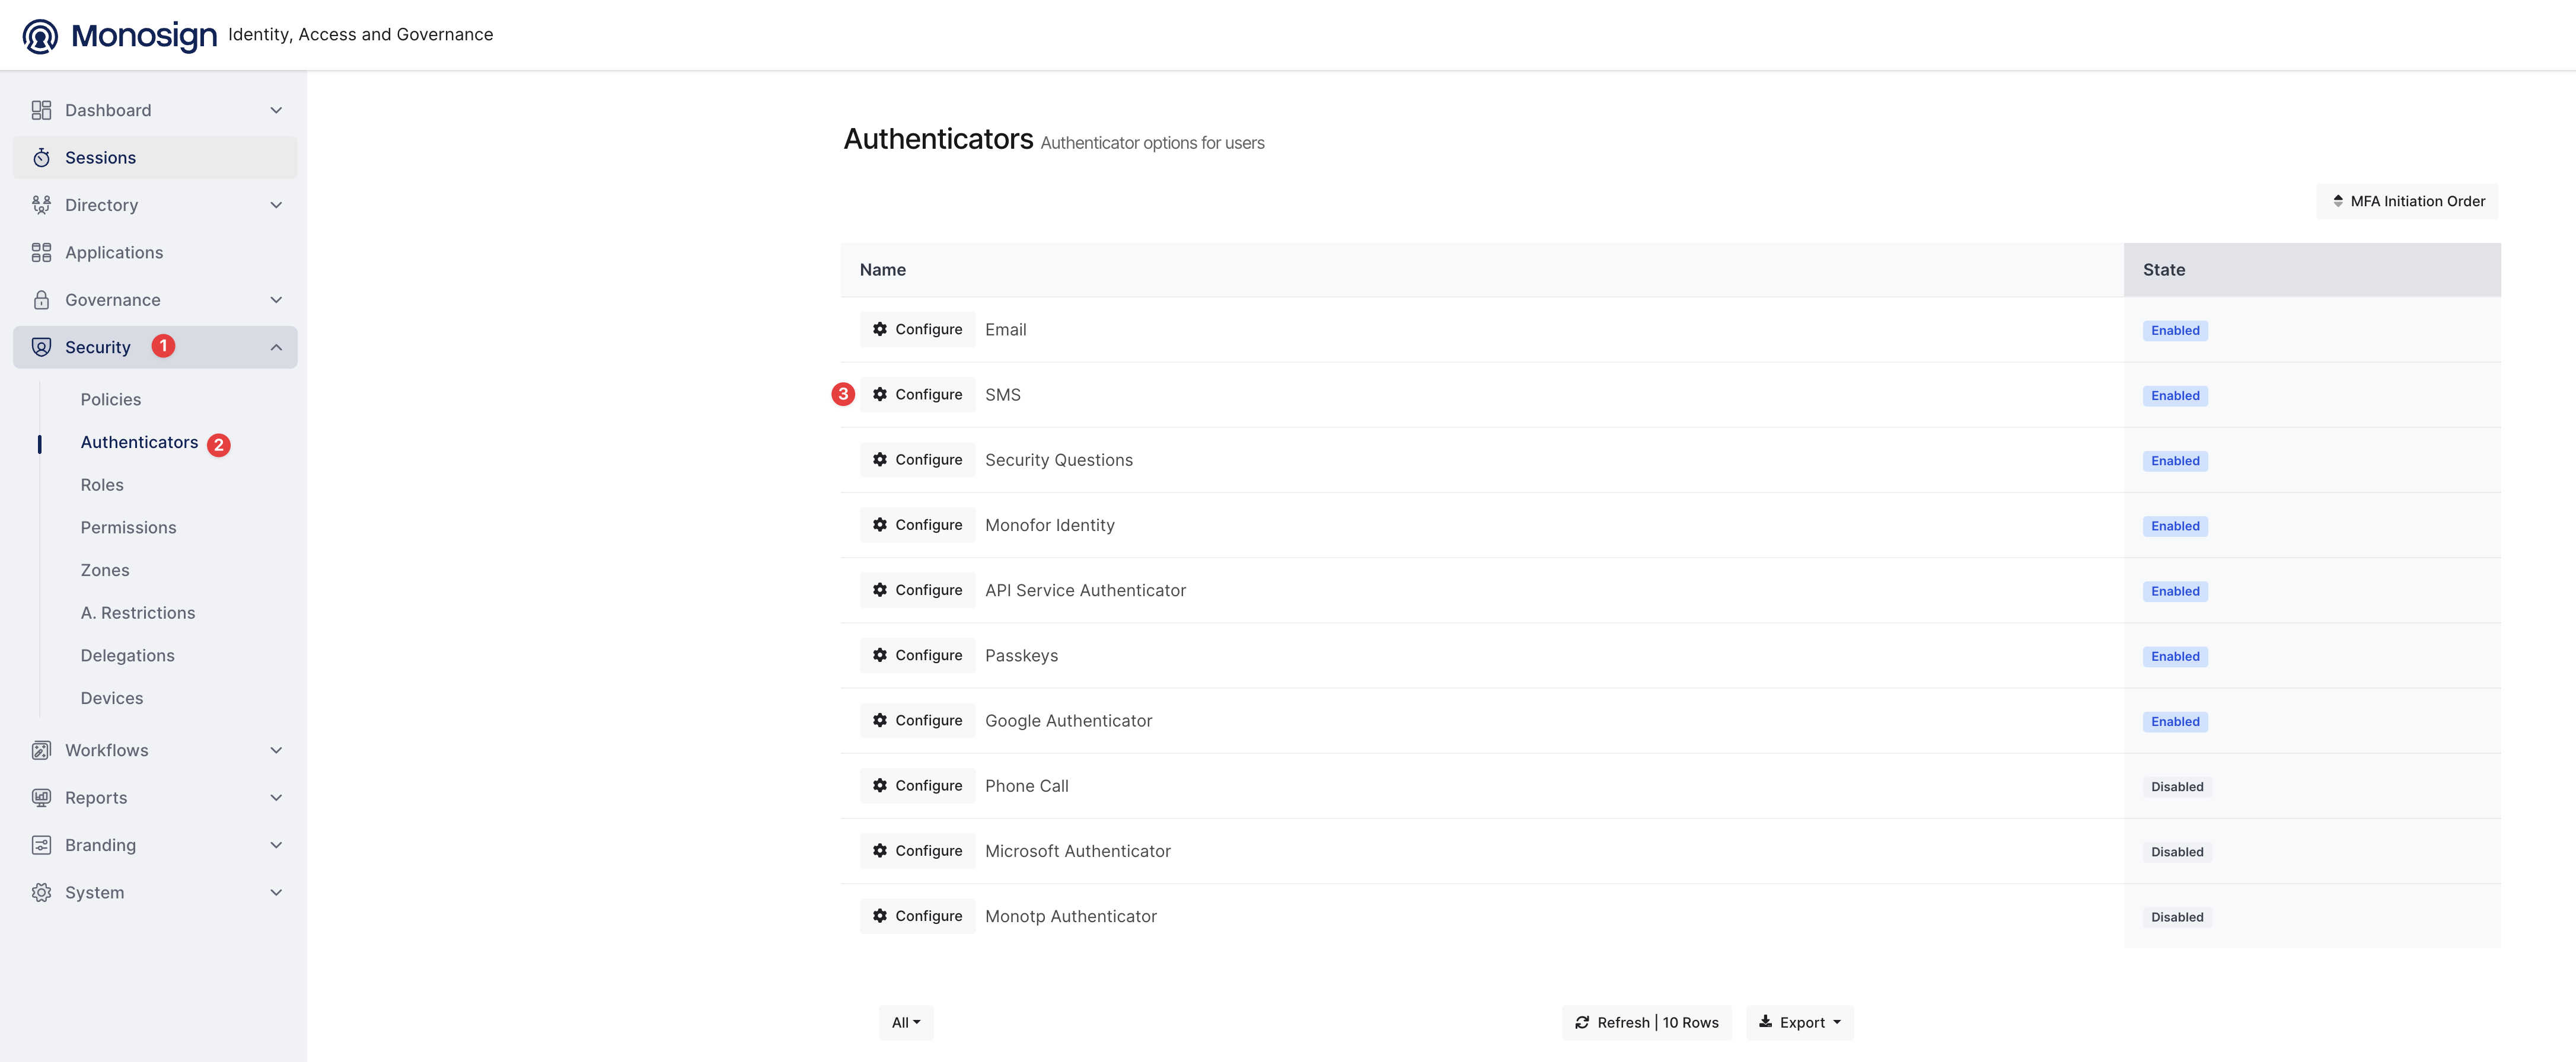This screenshot has height=1062, width=2576.
Task: Click the Applications grid icon
Action: coord(41,253)
